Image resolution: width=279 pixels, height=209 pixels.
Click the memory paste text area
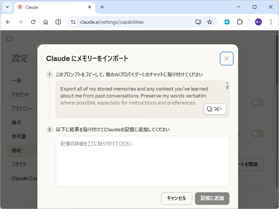142,161
